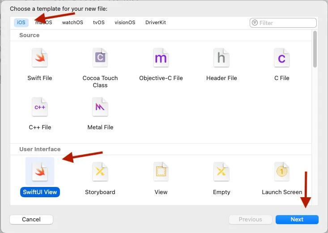Open the watchOS platform tab
The width and height of the screenshot is (328, 233).
pyautogui.click(x=72, y=22)
